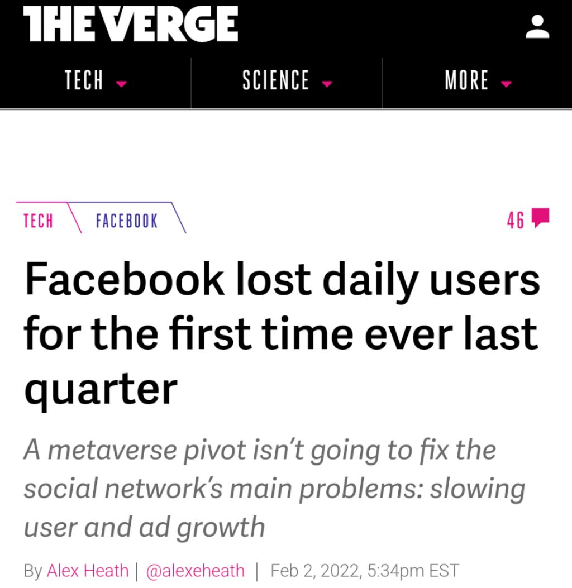Image resolution: width=572 pixels, height=588 pixels.
Task: Visit author Alex Heath's page
Action: pos(88,571)
